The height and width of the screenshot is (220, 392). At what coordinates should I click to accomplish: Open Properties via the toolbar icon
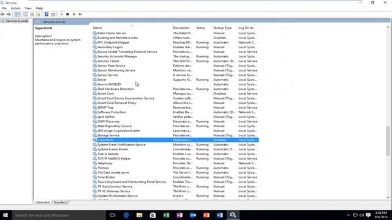pyautogui.click(x=25, y=14)
